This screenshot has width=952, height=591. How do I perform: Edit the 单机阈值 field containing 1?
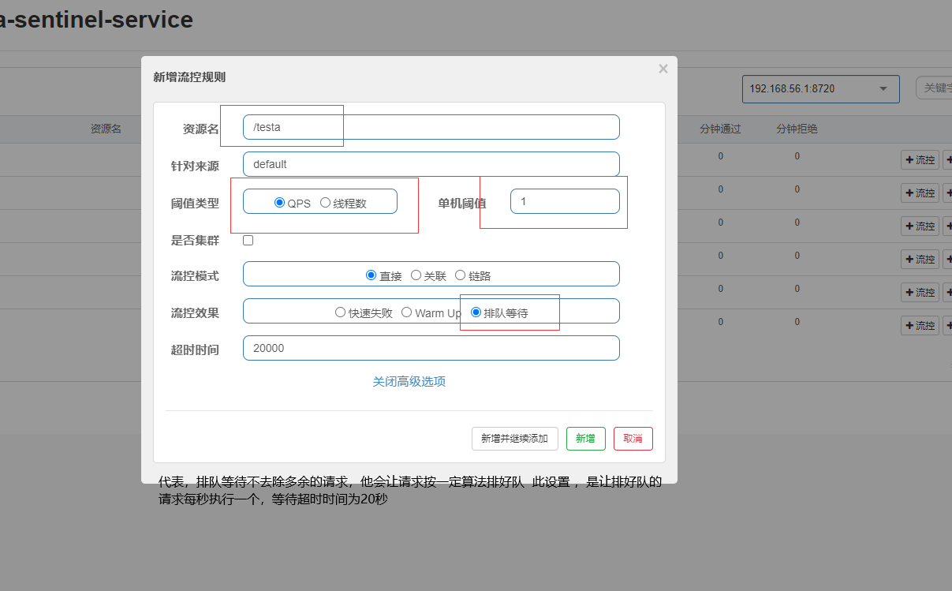click(565, 201)
